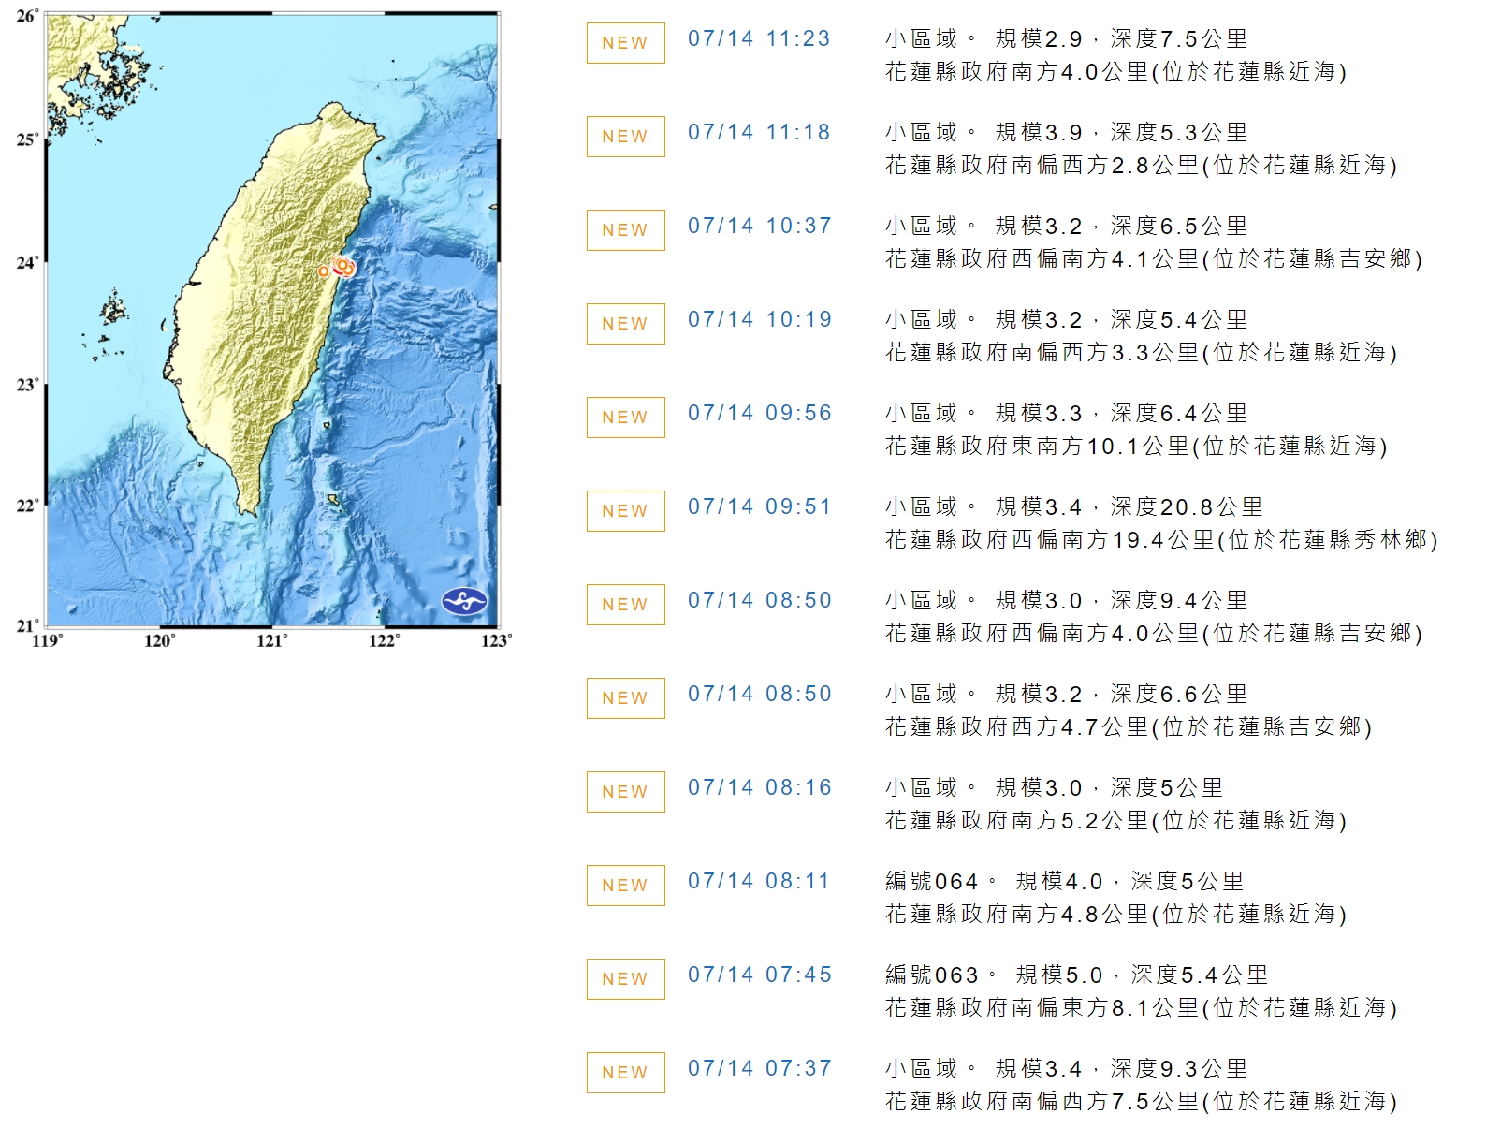Image resolution: width=1501 pixels, height=1129 pixels.
Task: Open the 07/14 10:37 earthquake report
Action: pyautogui.click(x=760, y=227)
